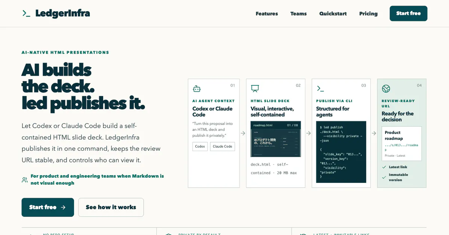
Task: Click the 'For product and engineering teams' tagline
Action: (x=97, y=179)
